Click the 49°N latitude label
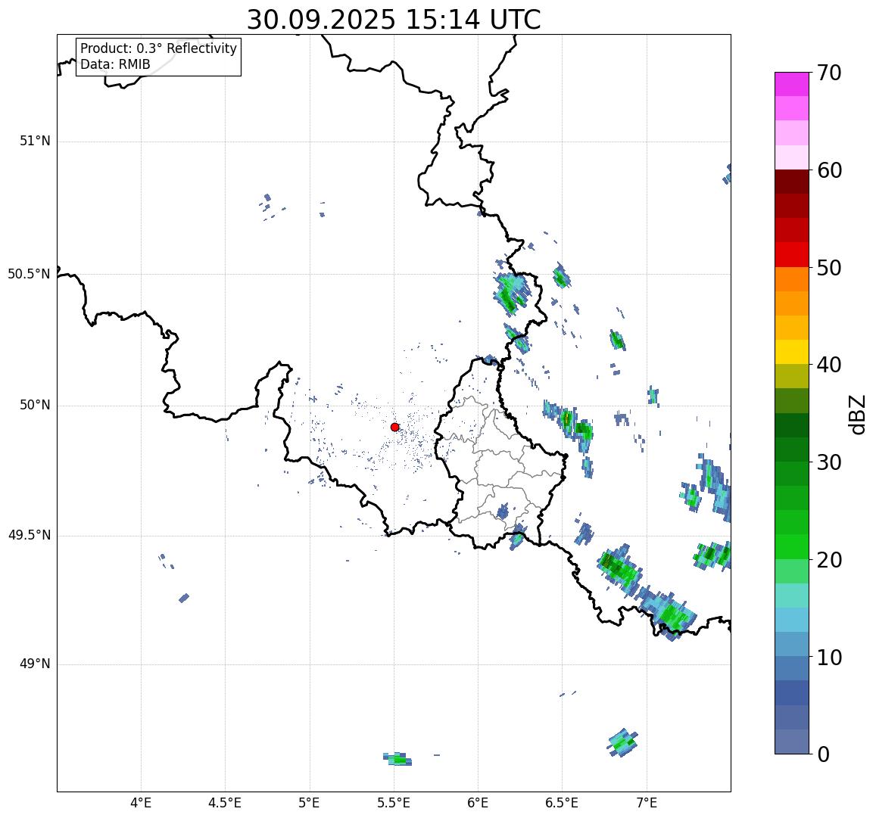The image size is (876, 818). coord(35,664)
